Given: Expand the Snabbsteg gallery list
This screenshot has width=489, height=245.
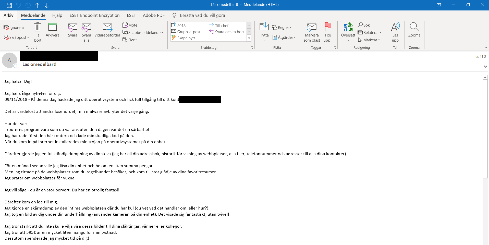Looking at the screenshot, I should pyautogui.click(x=249, y=38).
